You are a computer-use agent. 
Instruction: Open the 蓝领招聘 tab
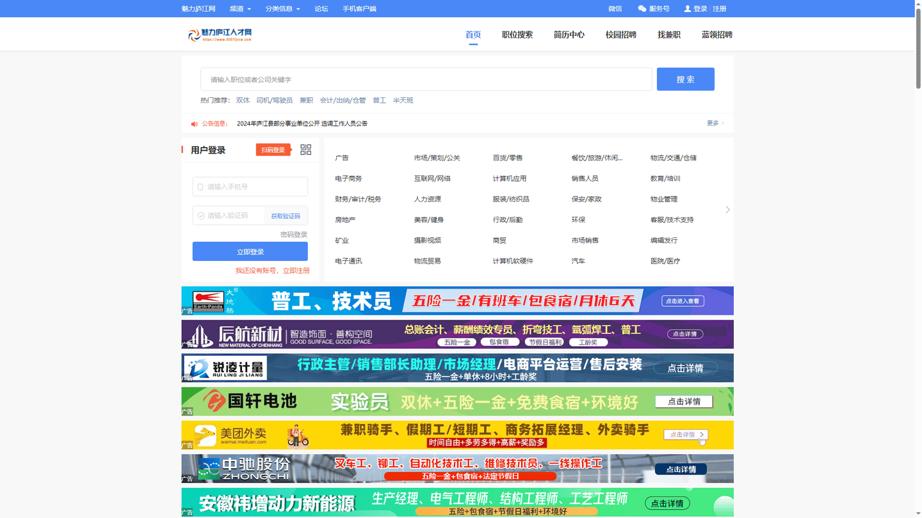(717, 35)
